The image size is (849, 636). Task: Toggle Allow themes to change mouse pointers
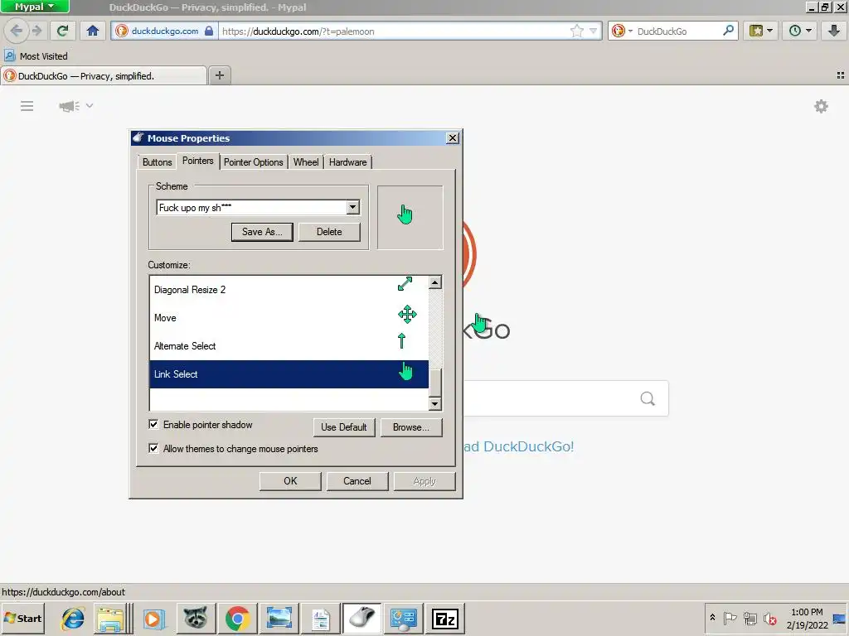tap(153, 448)
